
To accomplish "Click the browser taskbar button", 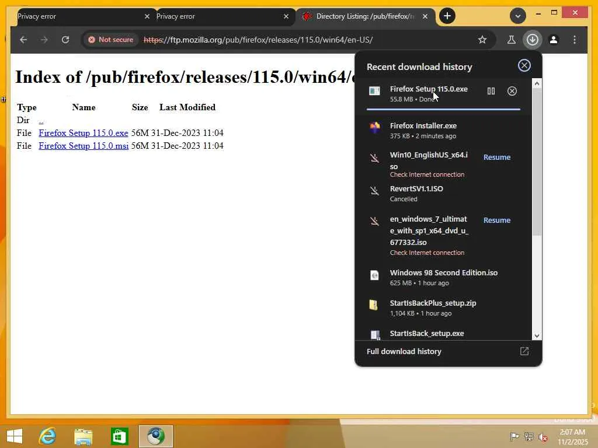I will (x=155, y=436).
